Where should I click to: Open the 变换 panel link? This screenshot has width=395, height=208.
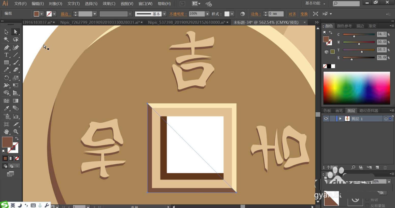tap(304, 14)
